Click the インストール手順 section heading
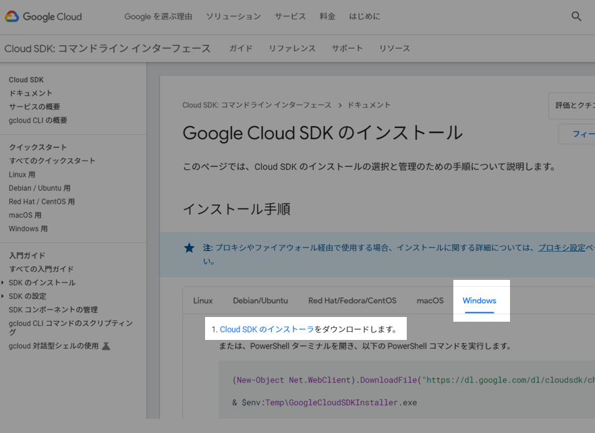Screen dimensions: 595x433 pos(236,209)
